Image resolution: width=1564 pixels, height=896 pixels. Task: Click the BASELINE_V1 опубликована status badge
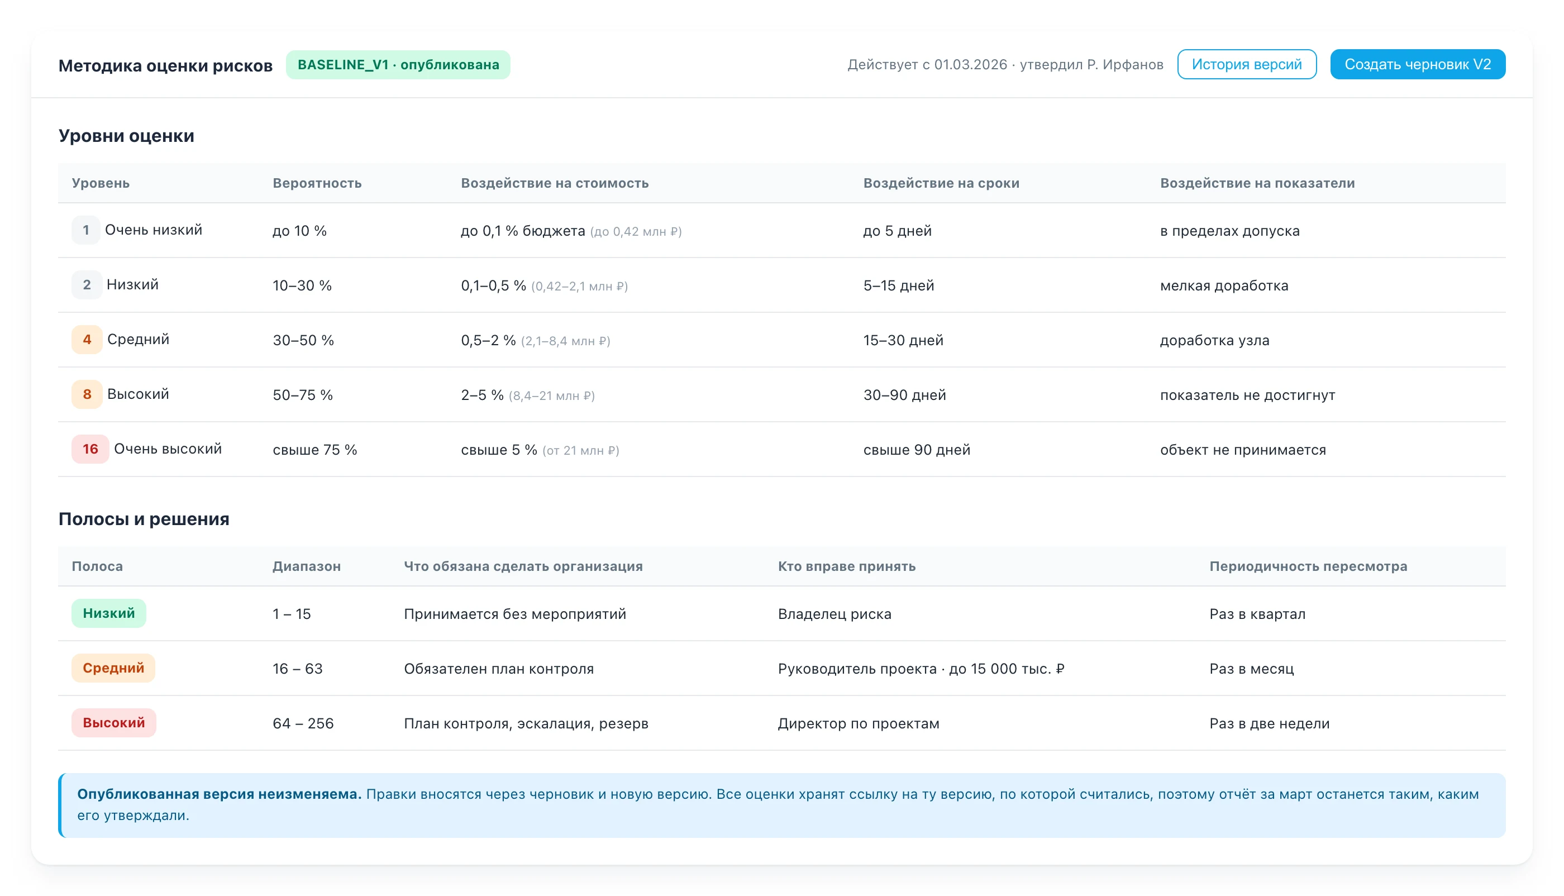(398, 65)
